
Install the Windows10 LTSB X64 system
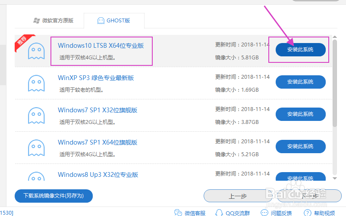pyautogui.click(x=301, y=49)
